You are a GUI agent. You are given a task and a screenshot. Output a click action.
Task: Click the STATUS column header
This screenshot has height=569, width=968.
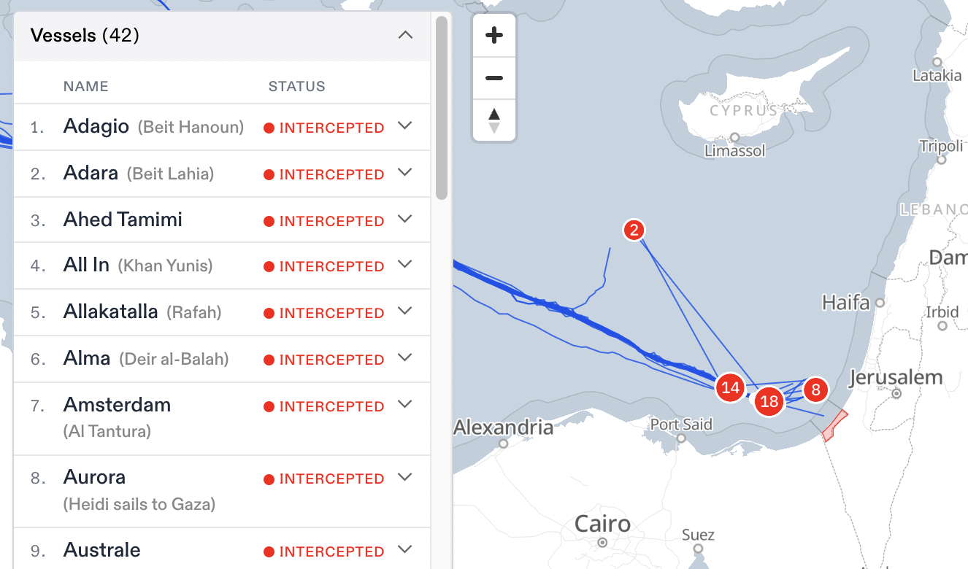(296, 86)
